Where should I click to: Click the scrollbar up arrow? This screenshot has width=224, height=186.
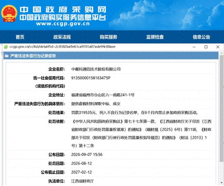coord(222,53)
